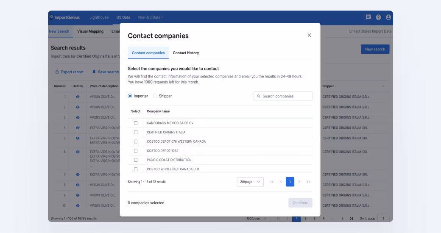Click 'Showing 1 - 13 of 13 results' text

click(x=147, y=182)
